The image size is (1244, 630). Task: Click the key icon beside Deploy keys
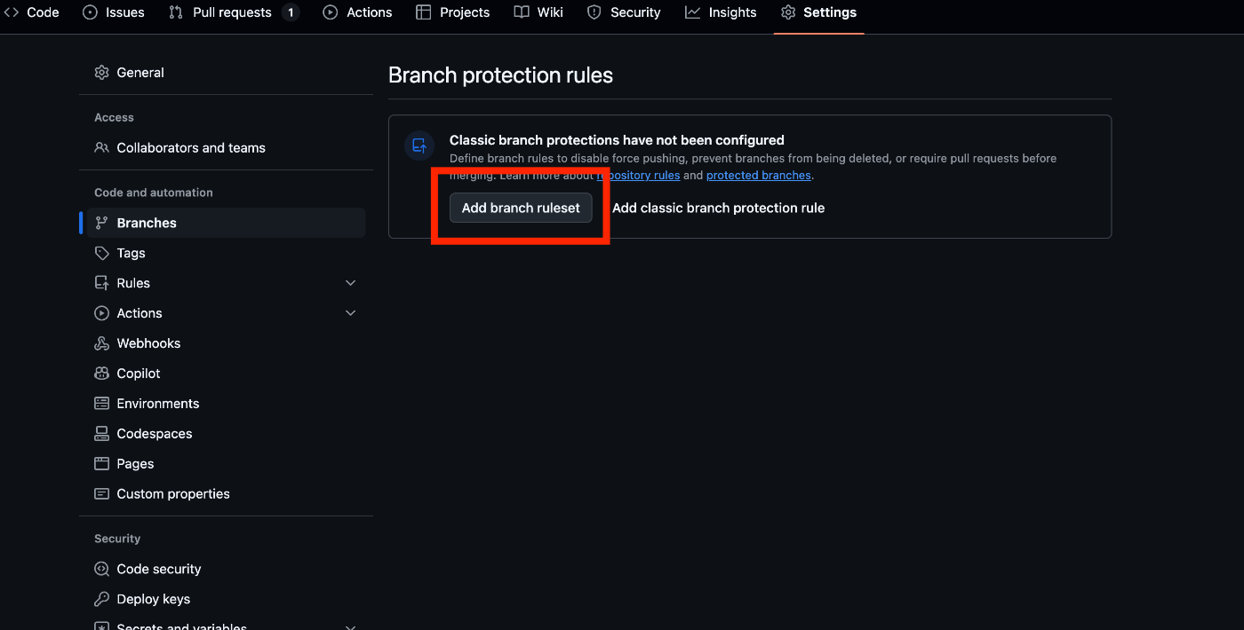coord(101,599)
